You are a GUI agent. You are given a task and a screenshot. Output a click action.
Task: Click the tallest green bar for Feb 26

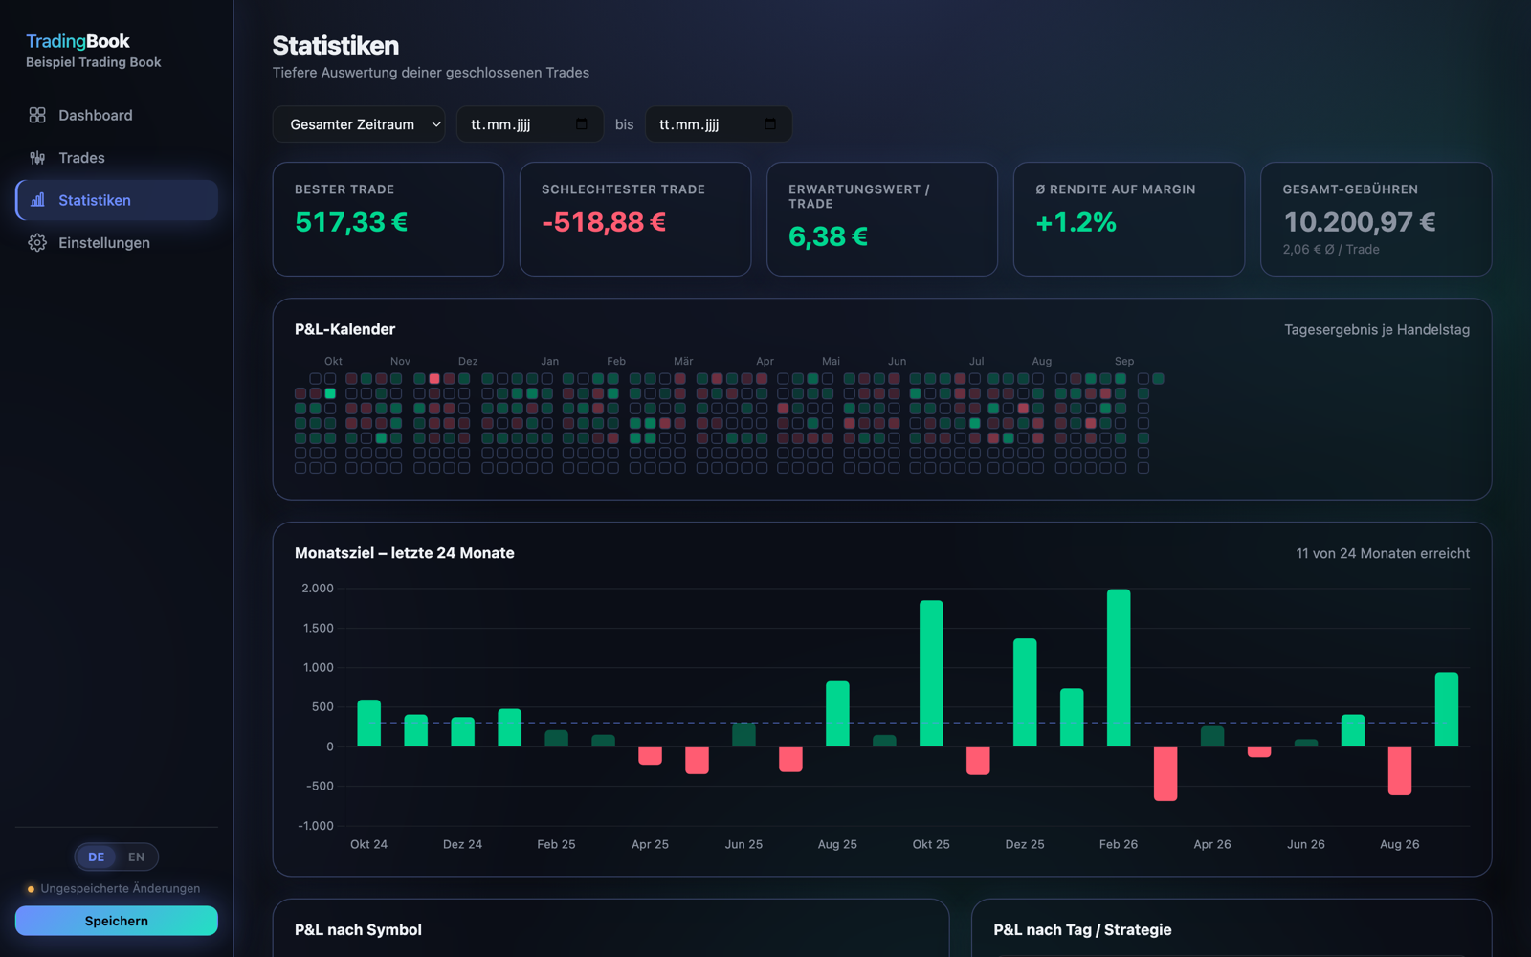point(1119,668)
